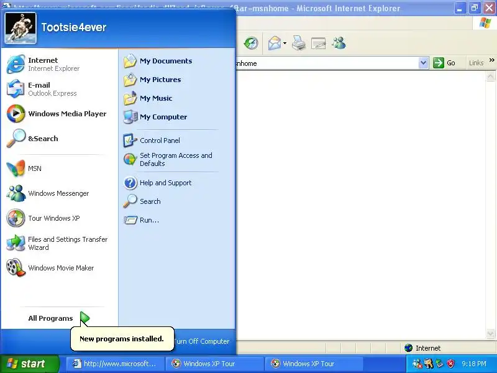Switch to the http://www.microsoft... taskbar button
Screen dimensions: 497x373
[116, 364]
